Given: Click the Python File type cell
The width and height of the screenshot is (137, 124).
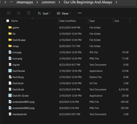Looking at the screenshot, I should tap(95, 77).
